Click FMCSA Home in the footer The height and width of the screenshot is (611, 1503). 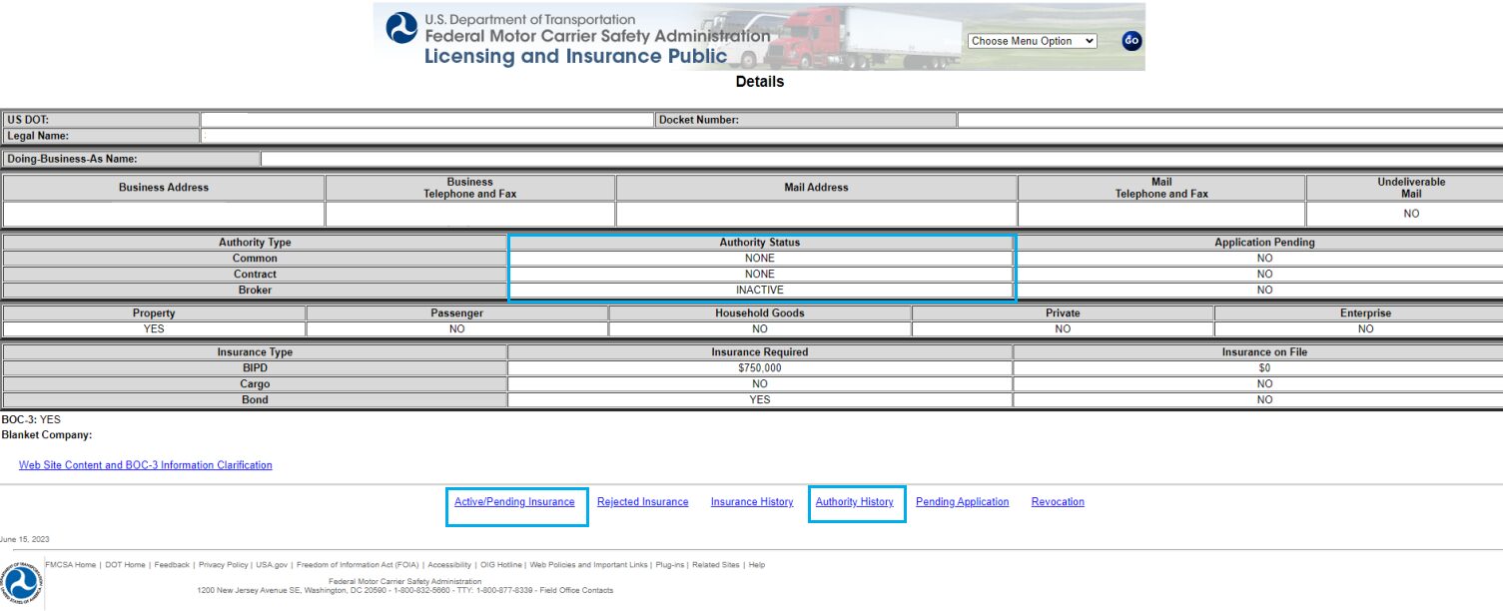71,565
